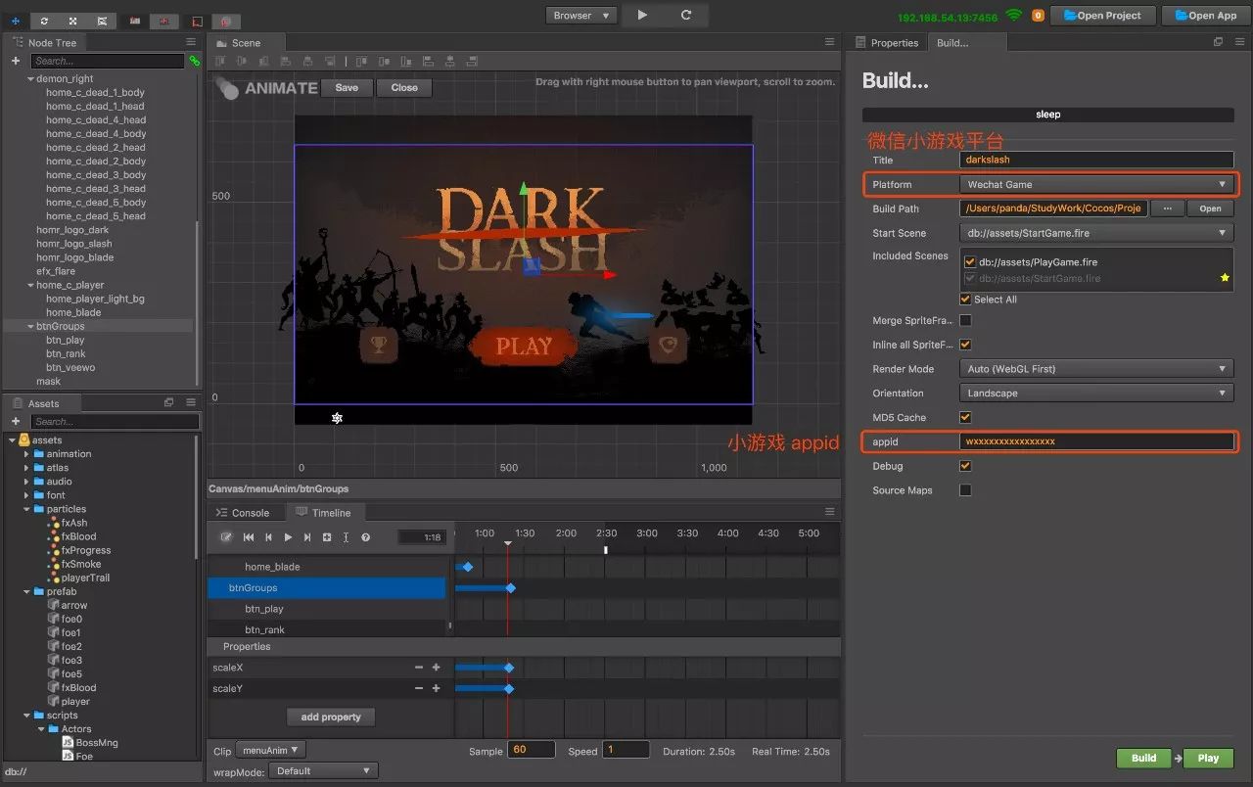Click the timeline help question icon

click(x=365, y=537)
